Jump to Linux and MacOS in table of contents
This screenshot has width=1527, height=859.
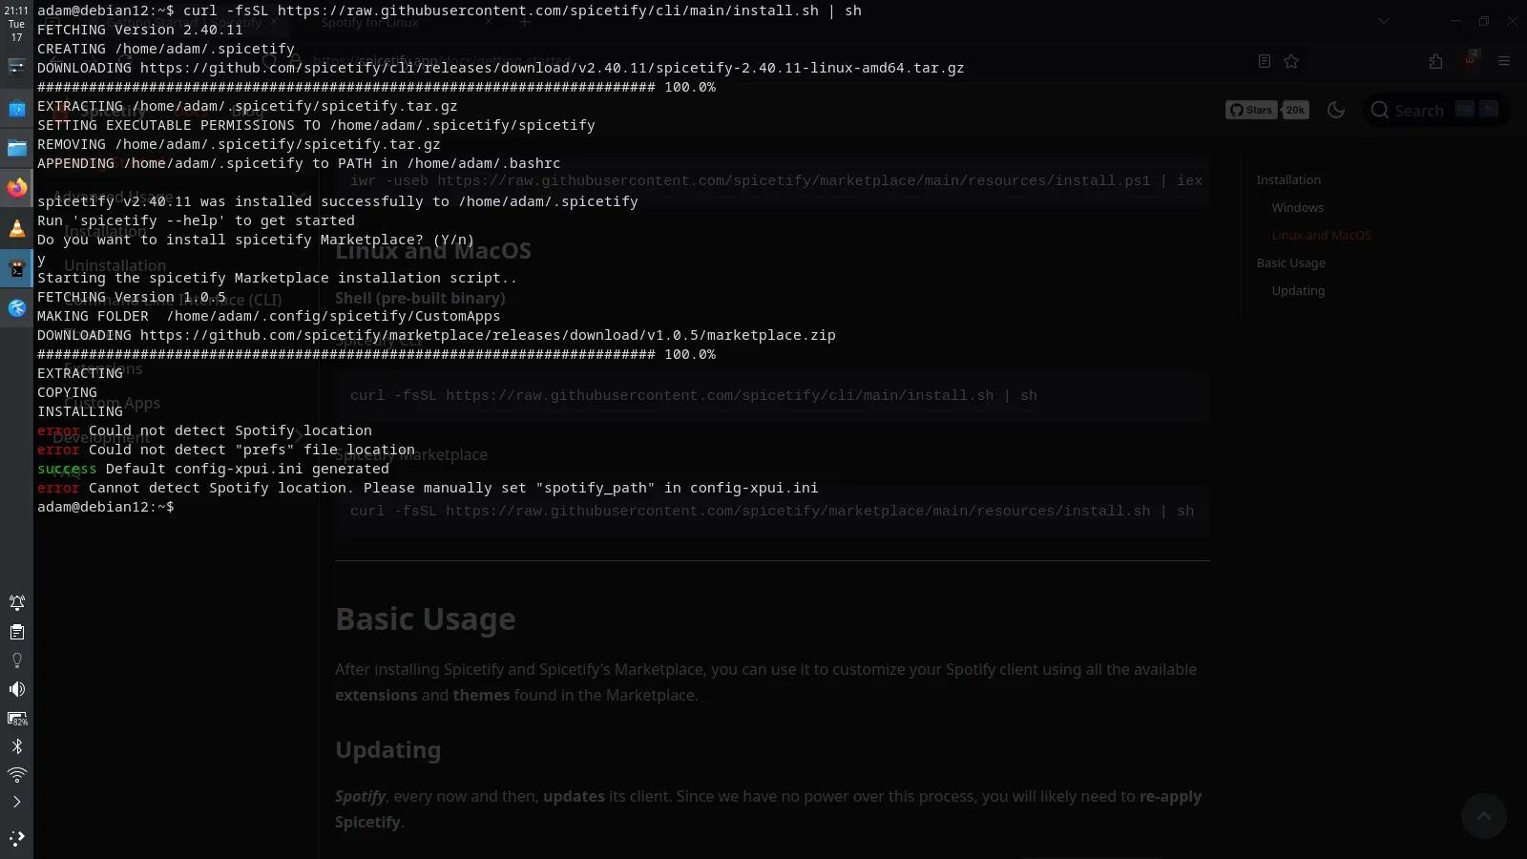pyautogui.click(x=1321, y=235)
